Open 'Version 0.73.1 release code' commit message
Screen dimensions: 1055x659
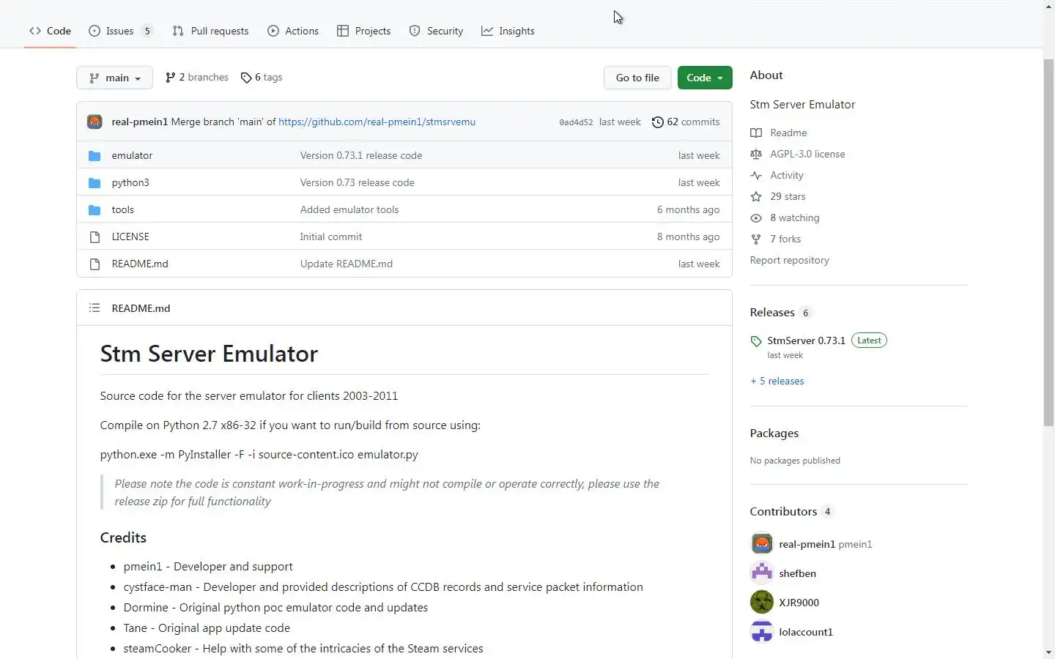[361, 155]
